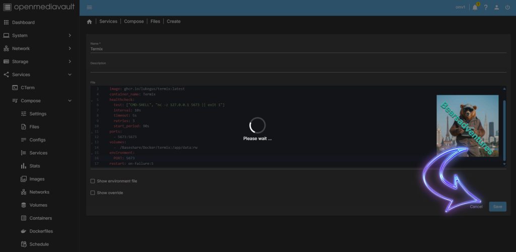Go to home via breadcrumb house icon
516x252 pixels.
click(89, 22)
